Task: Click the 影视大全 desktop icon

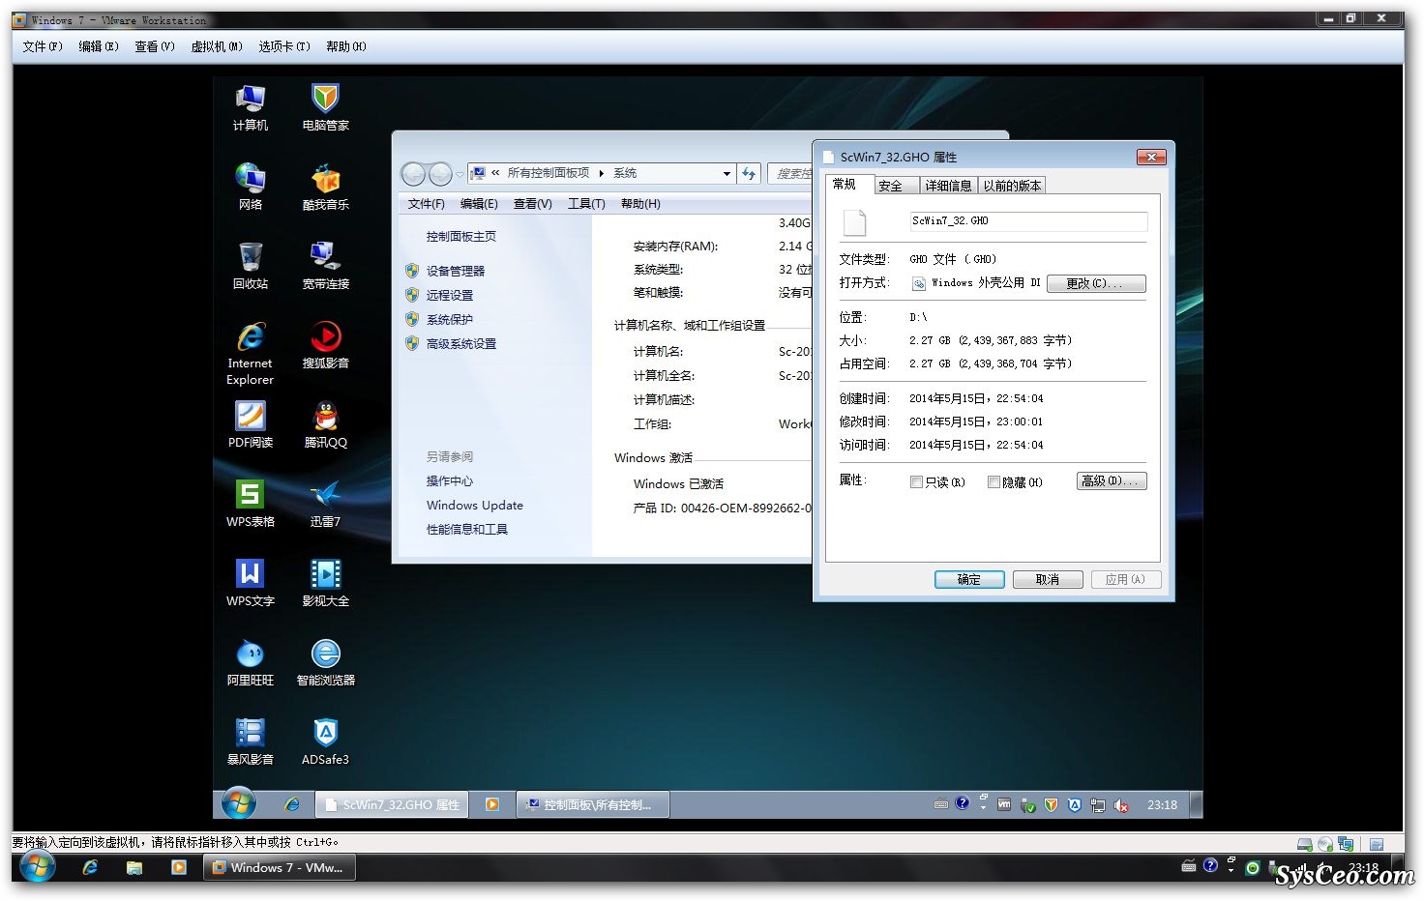Action: click(326, 583)
